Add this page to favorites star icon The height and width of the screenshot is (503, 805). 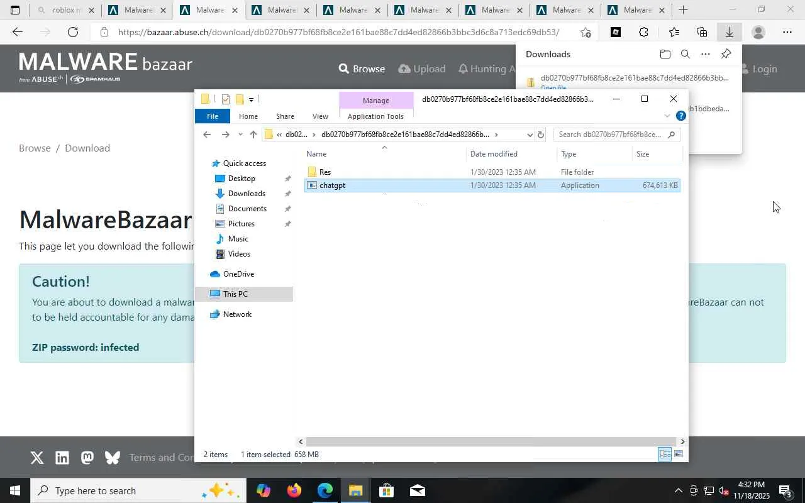click(586, 32)
